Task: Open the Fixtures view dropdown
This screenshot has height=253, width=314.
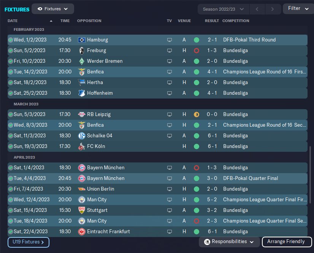Action: click(53, 9)
